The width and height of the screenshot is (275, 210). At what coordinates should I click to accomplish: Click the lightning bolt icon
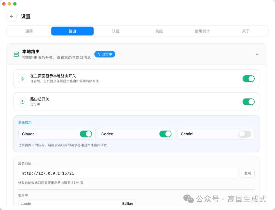(x=23, y=79)
